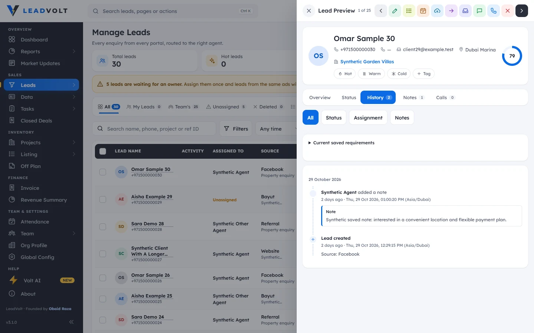Click the green pencil edit lead icon
Image resolution: width=534 pixels, height=333 pixels.
pyautogui.click(x=395, y=11)
